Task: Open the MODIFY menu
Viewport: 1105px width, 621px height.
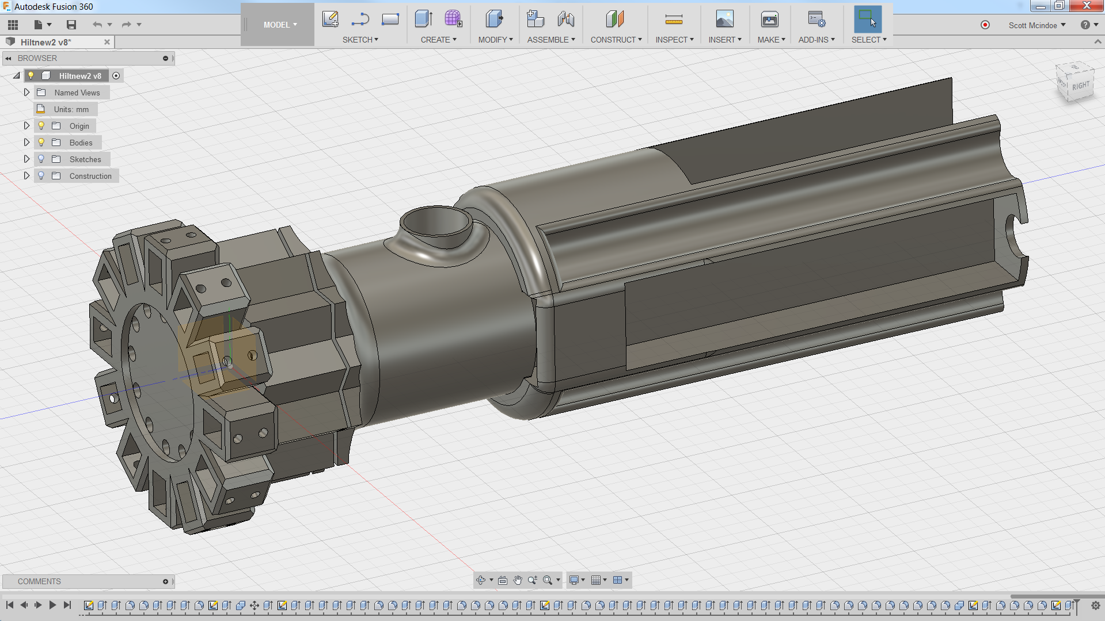Action: (495, 40)
